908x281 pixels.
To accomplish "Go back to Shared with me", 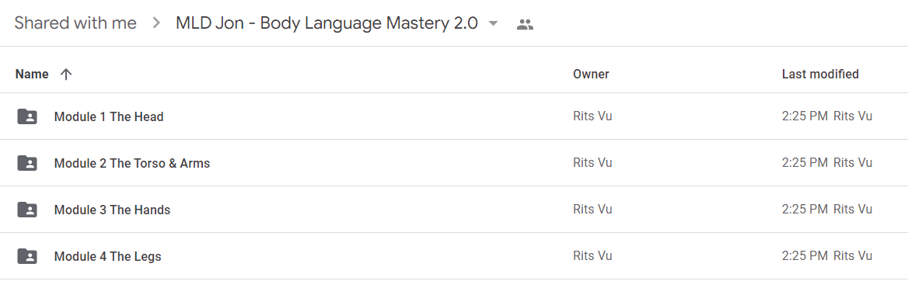I will point(75,23).
